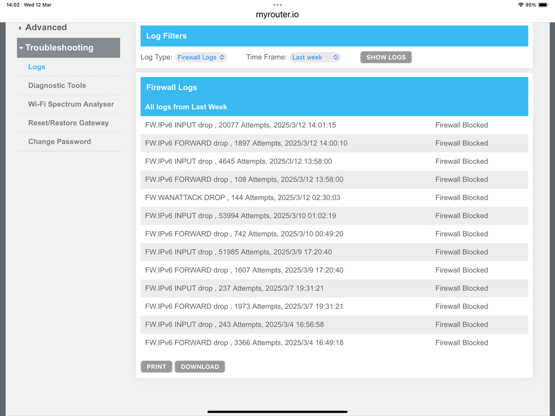The image size is (555, 416).
Task: Click the PRINT button
Action: click(157, 367)
